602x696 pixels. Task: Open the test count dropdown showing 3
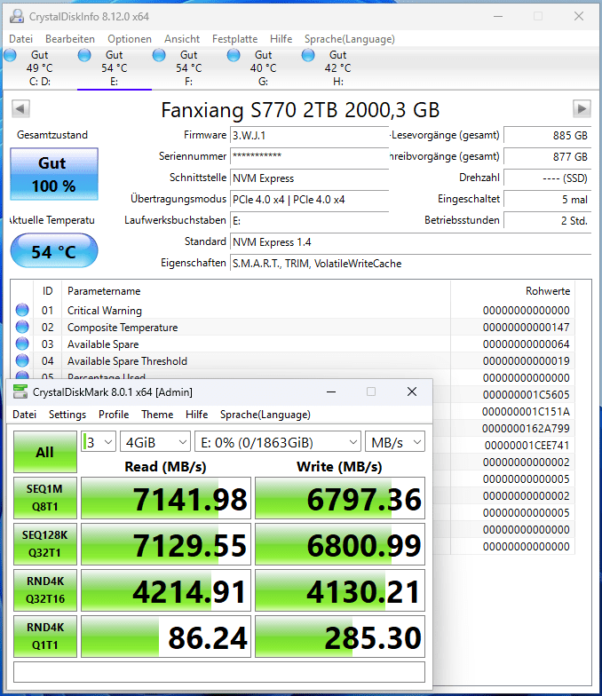coord(99,442)
